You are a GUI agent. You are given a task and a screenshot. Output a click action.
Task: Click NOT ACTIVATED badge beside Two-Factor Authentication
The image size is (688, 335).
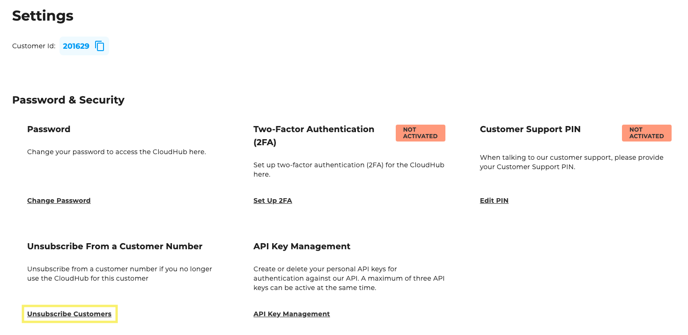[x=420, y=133]
